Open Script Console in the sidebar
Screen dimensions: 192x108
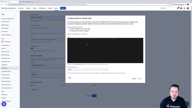pos(5,52)
